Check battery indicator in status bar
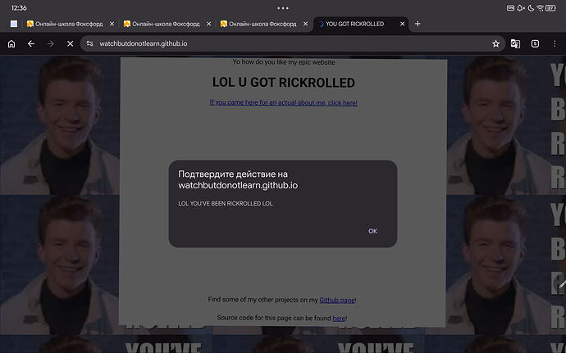 (x=551, y=8)
